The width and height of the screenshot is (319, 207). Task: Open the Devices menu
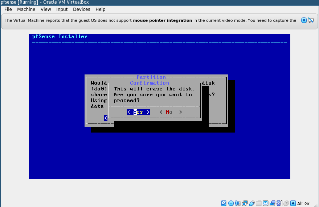coord(81,9)
